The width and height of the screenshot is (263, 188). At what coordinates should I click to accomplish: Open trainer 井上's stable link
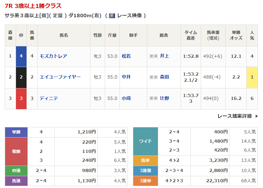coord(165,56)
